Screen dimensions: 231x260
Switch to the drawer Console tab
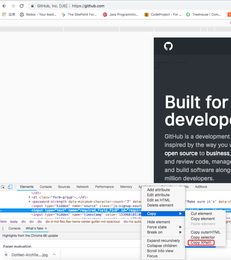[14, 228]
